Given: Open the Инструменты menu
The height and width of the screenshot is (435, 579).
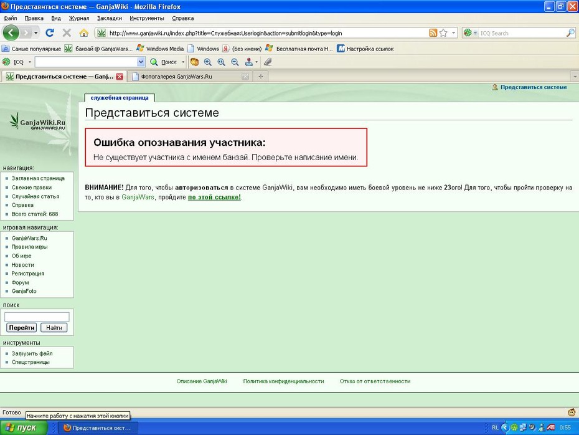Looking at the screenshot, I should point(146,18).
